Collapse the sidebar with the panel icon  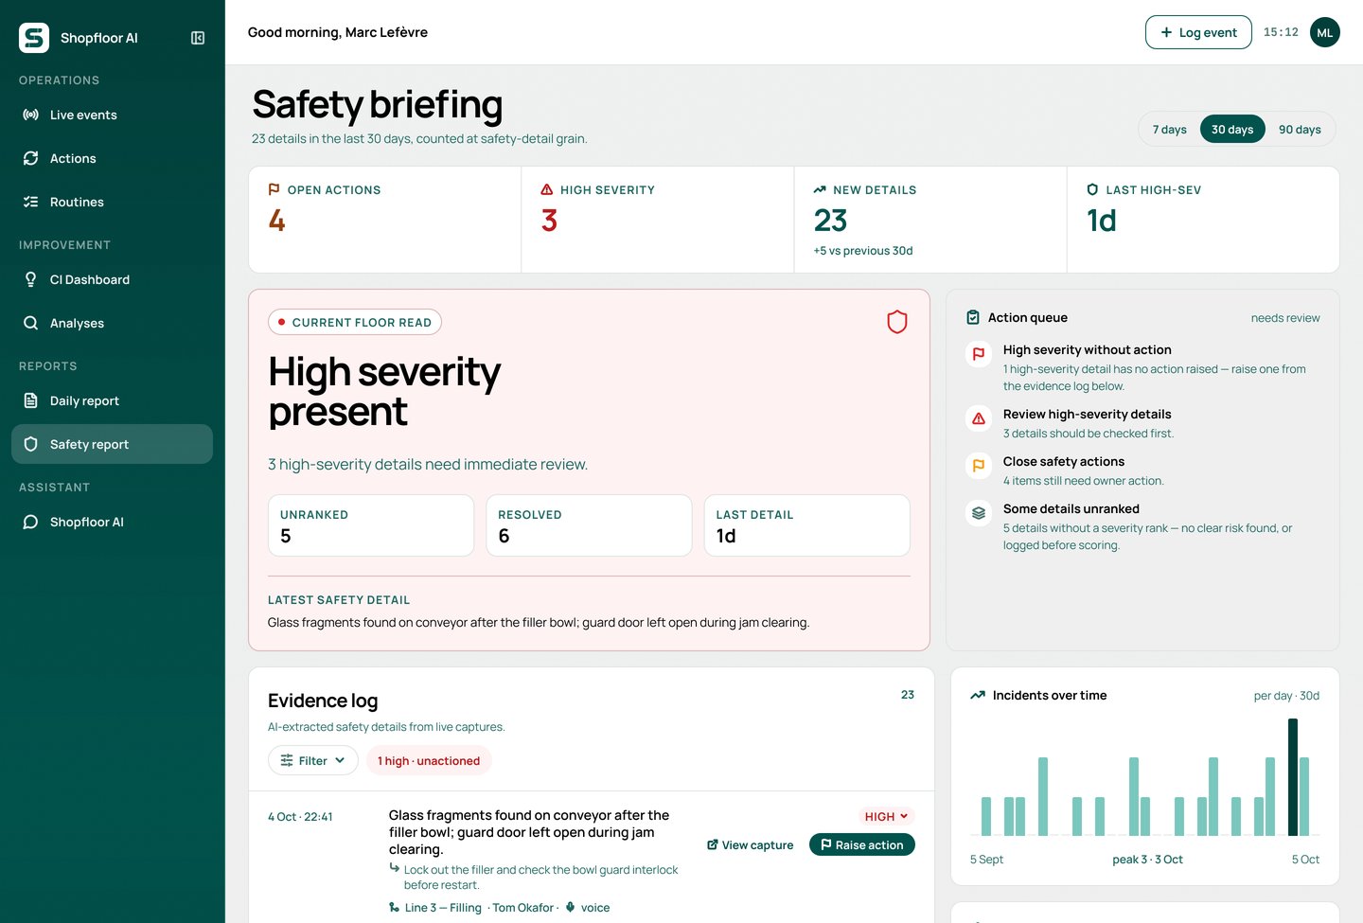point(198,38)
